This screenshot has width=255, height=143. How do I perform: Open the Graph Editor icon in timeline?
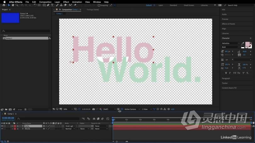point(108,119)
